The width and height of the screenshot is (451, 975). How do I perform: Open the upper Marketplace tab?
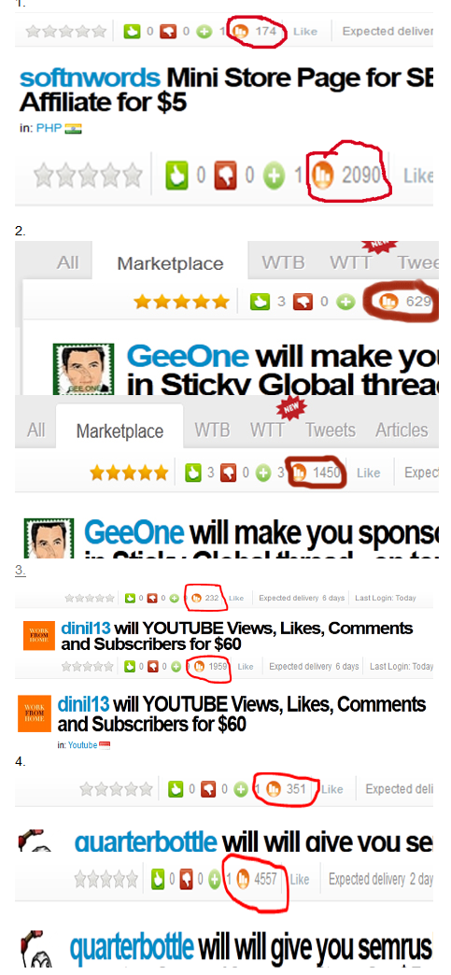tap(170, 263)
